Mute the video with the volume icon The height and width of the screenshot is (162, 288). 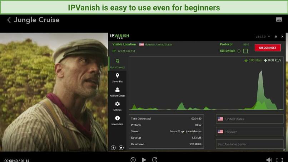click(269, 160)
